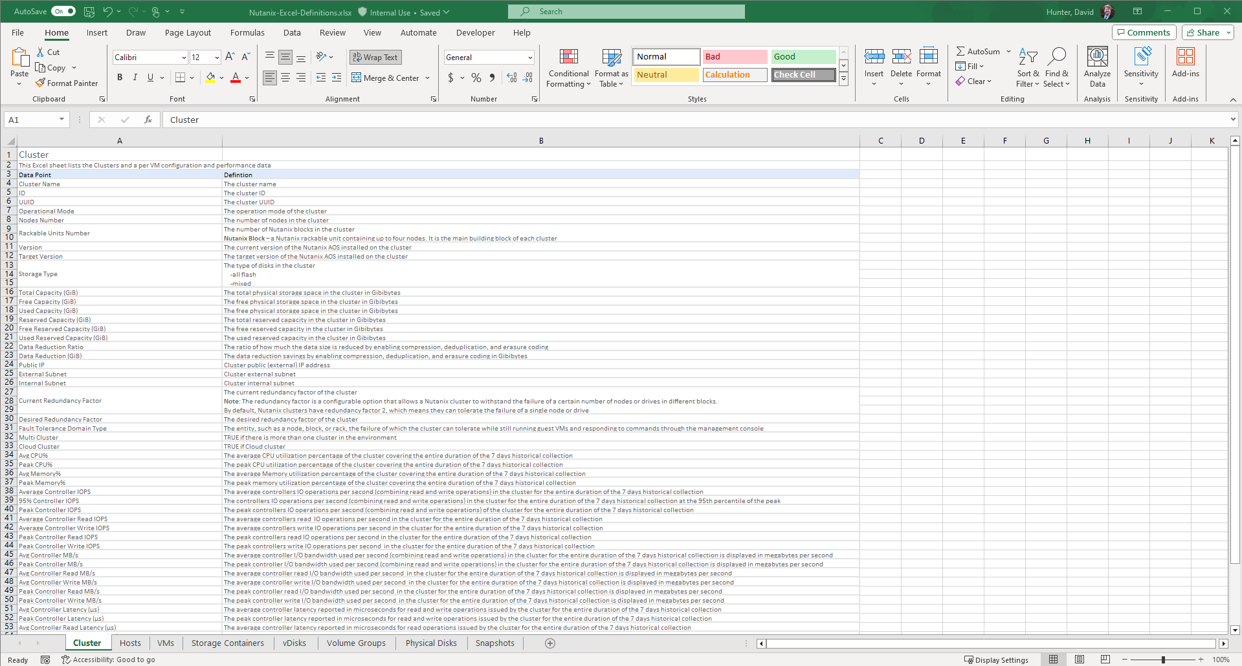Click the Increase Font Size icon
Image resolution: width=1242 pixels, height=666 pixels.
click(x=230, y=57)
